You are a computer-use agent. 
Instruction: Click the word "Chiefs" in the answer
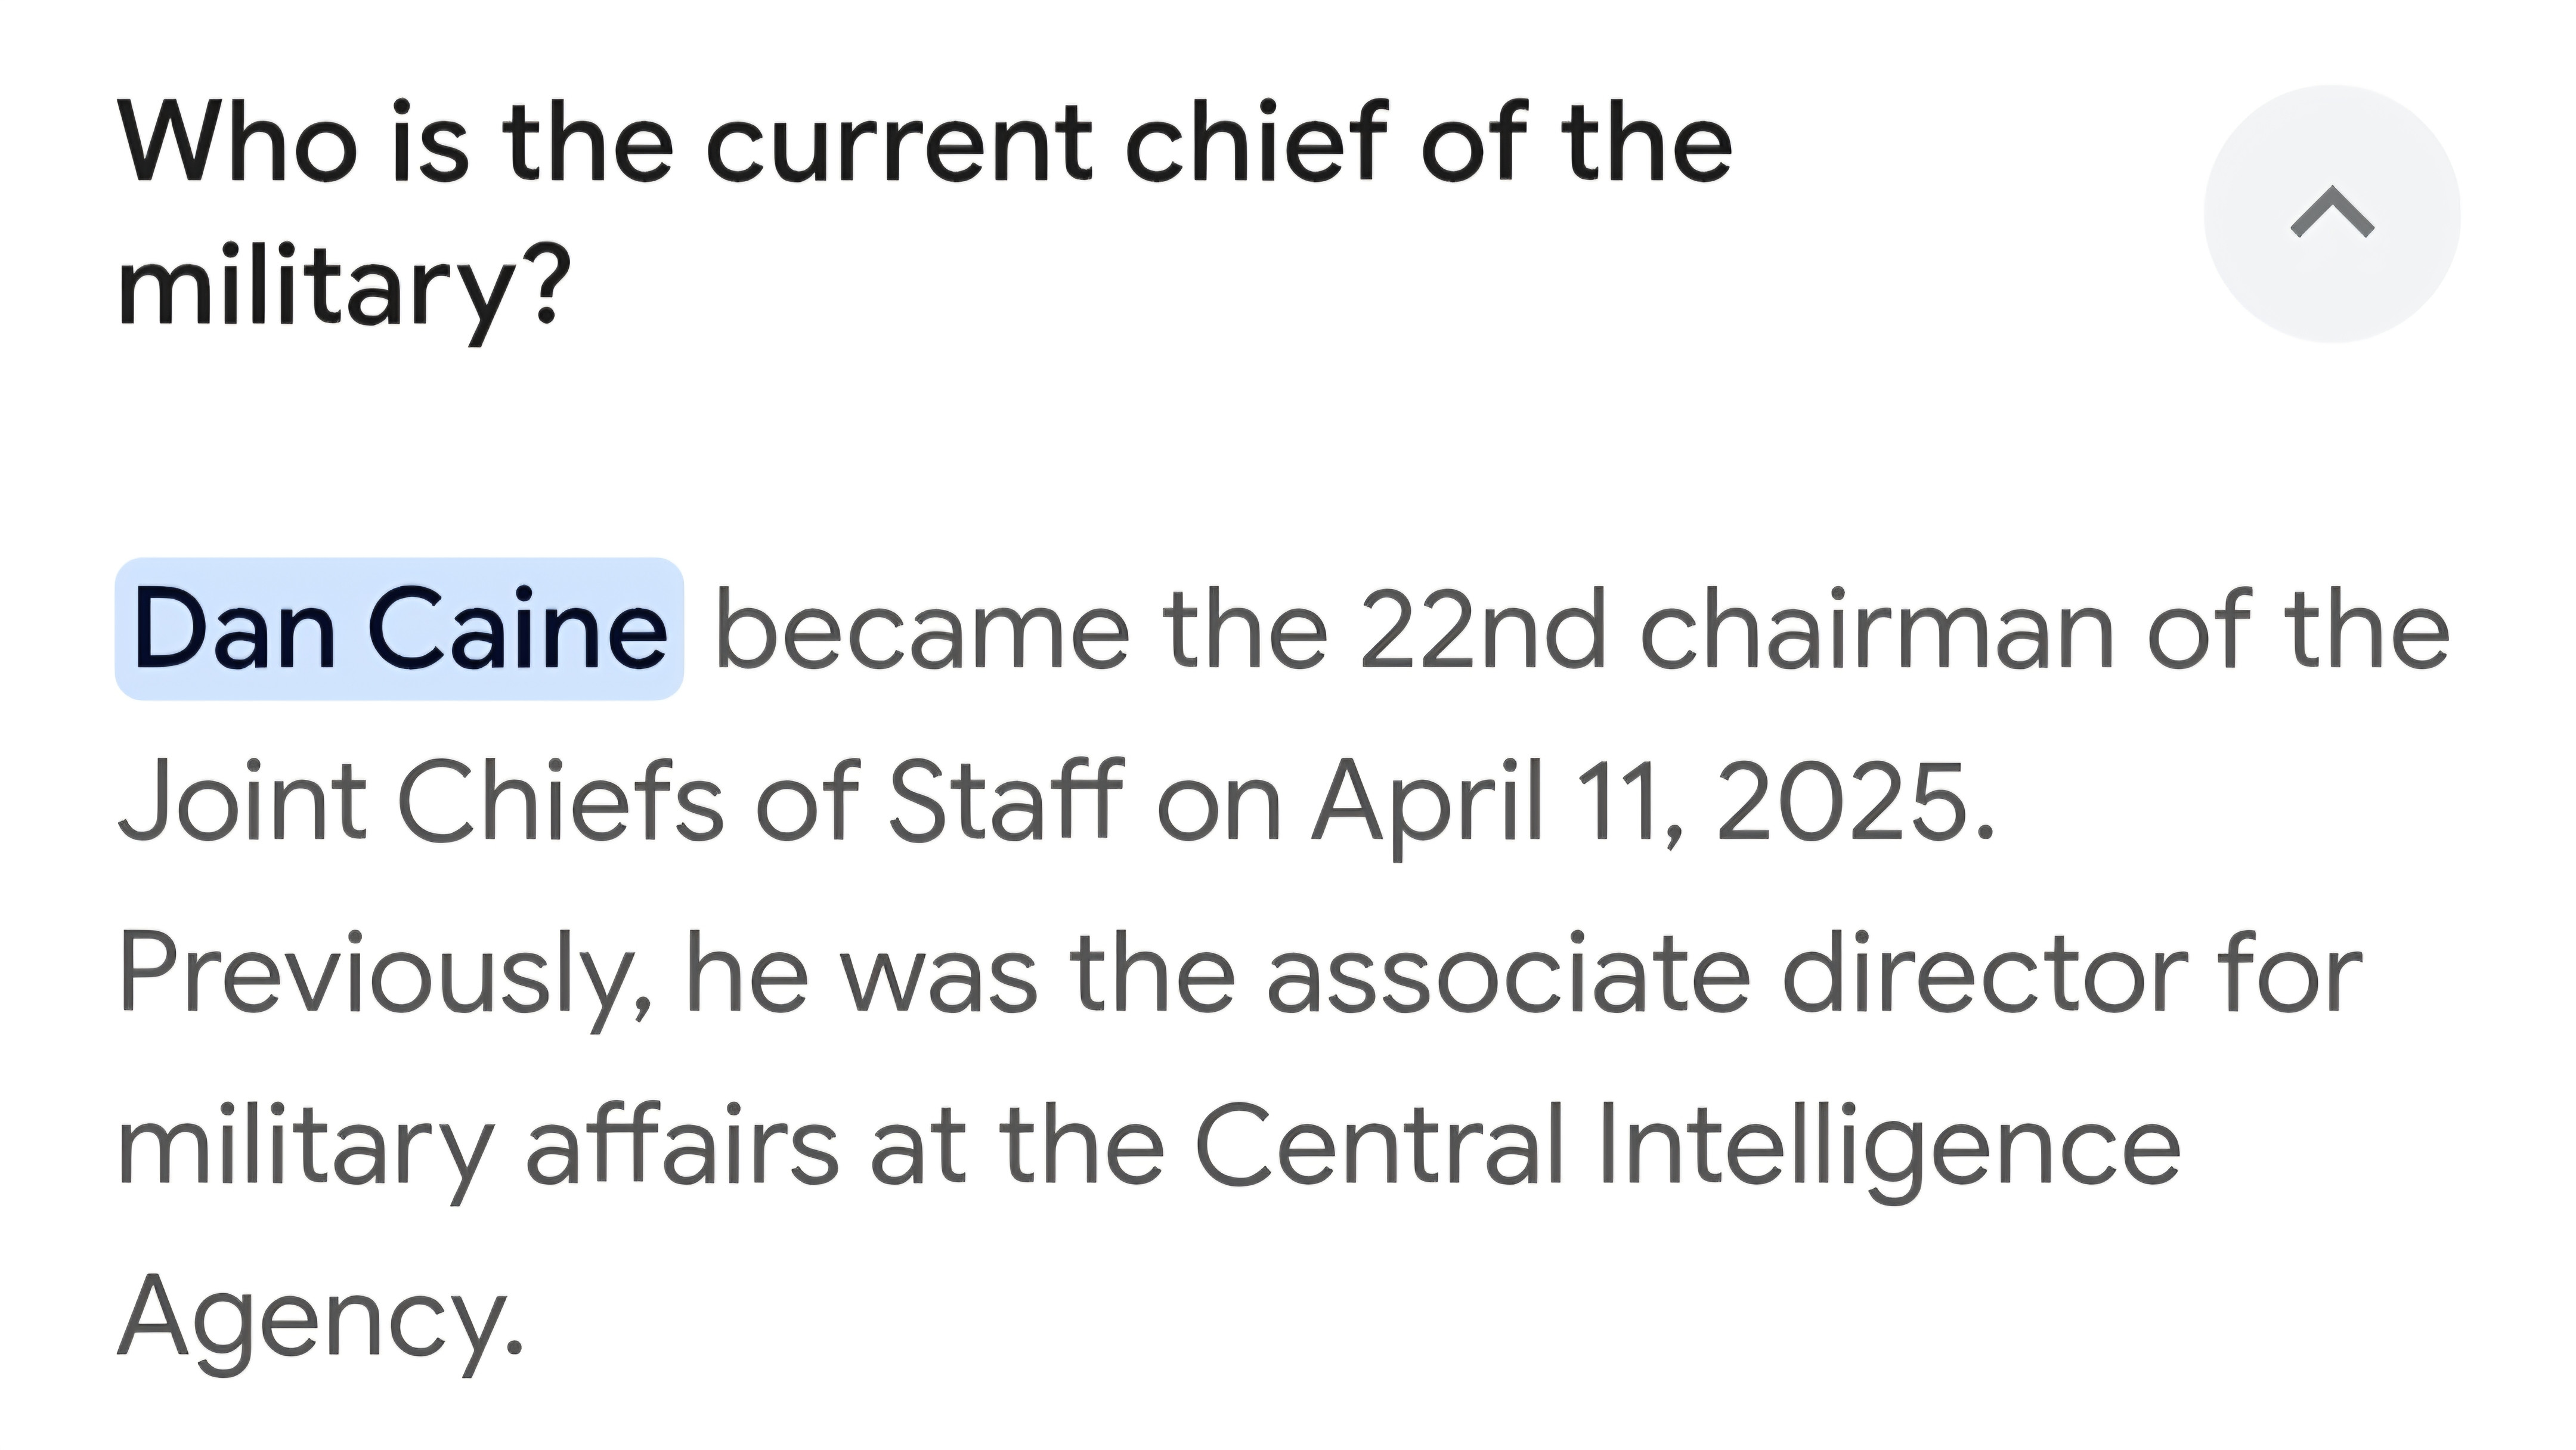pyautogui.click(x=559, y=801)
